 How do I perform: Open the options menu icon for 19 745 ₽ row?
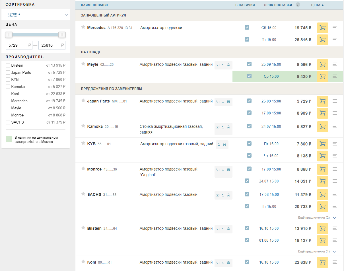click(x=335, y=28)
